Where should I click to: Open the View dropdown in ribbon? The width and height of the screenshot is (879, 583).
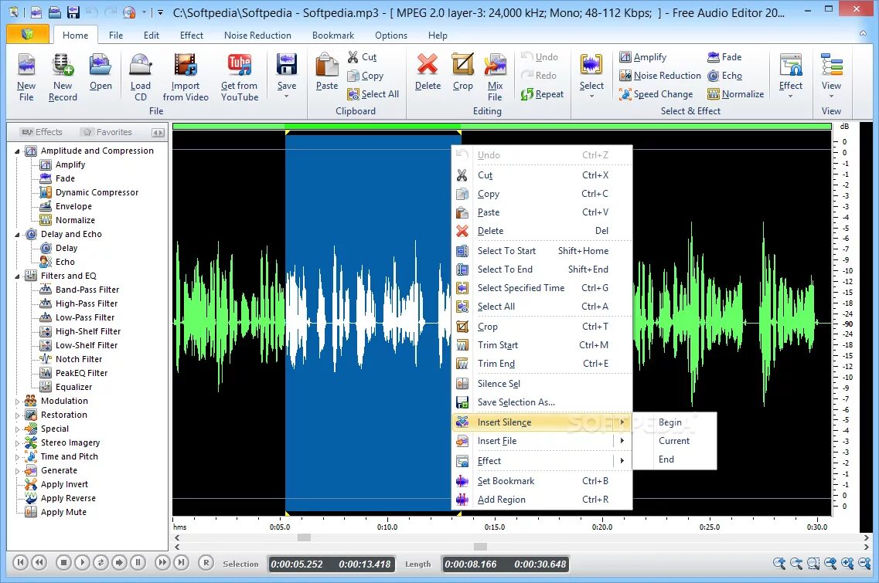(x=831, y=77)
